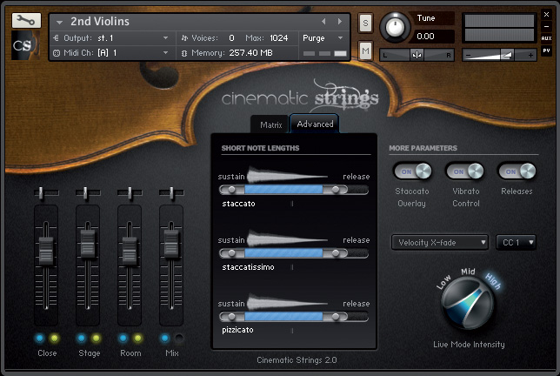The image size is (560, 376).
Task: Click the CS instrument logo icon
Action: pyautogui.click(x=24, y=45)
